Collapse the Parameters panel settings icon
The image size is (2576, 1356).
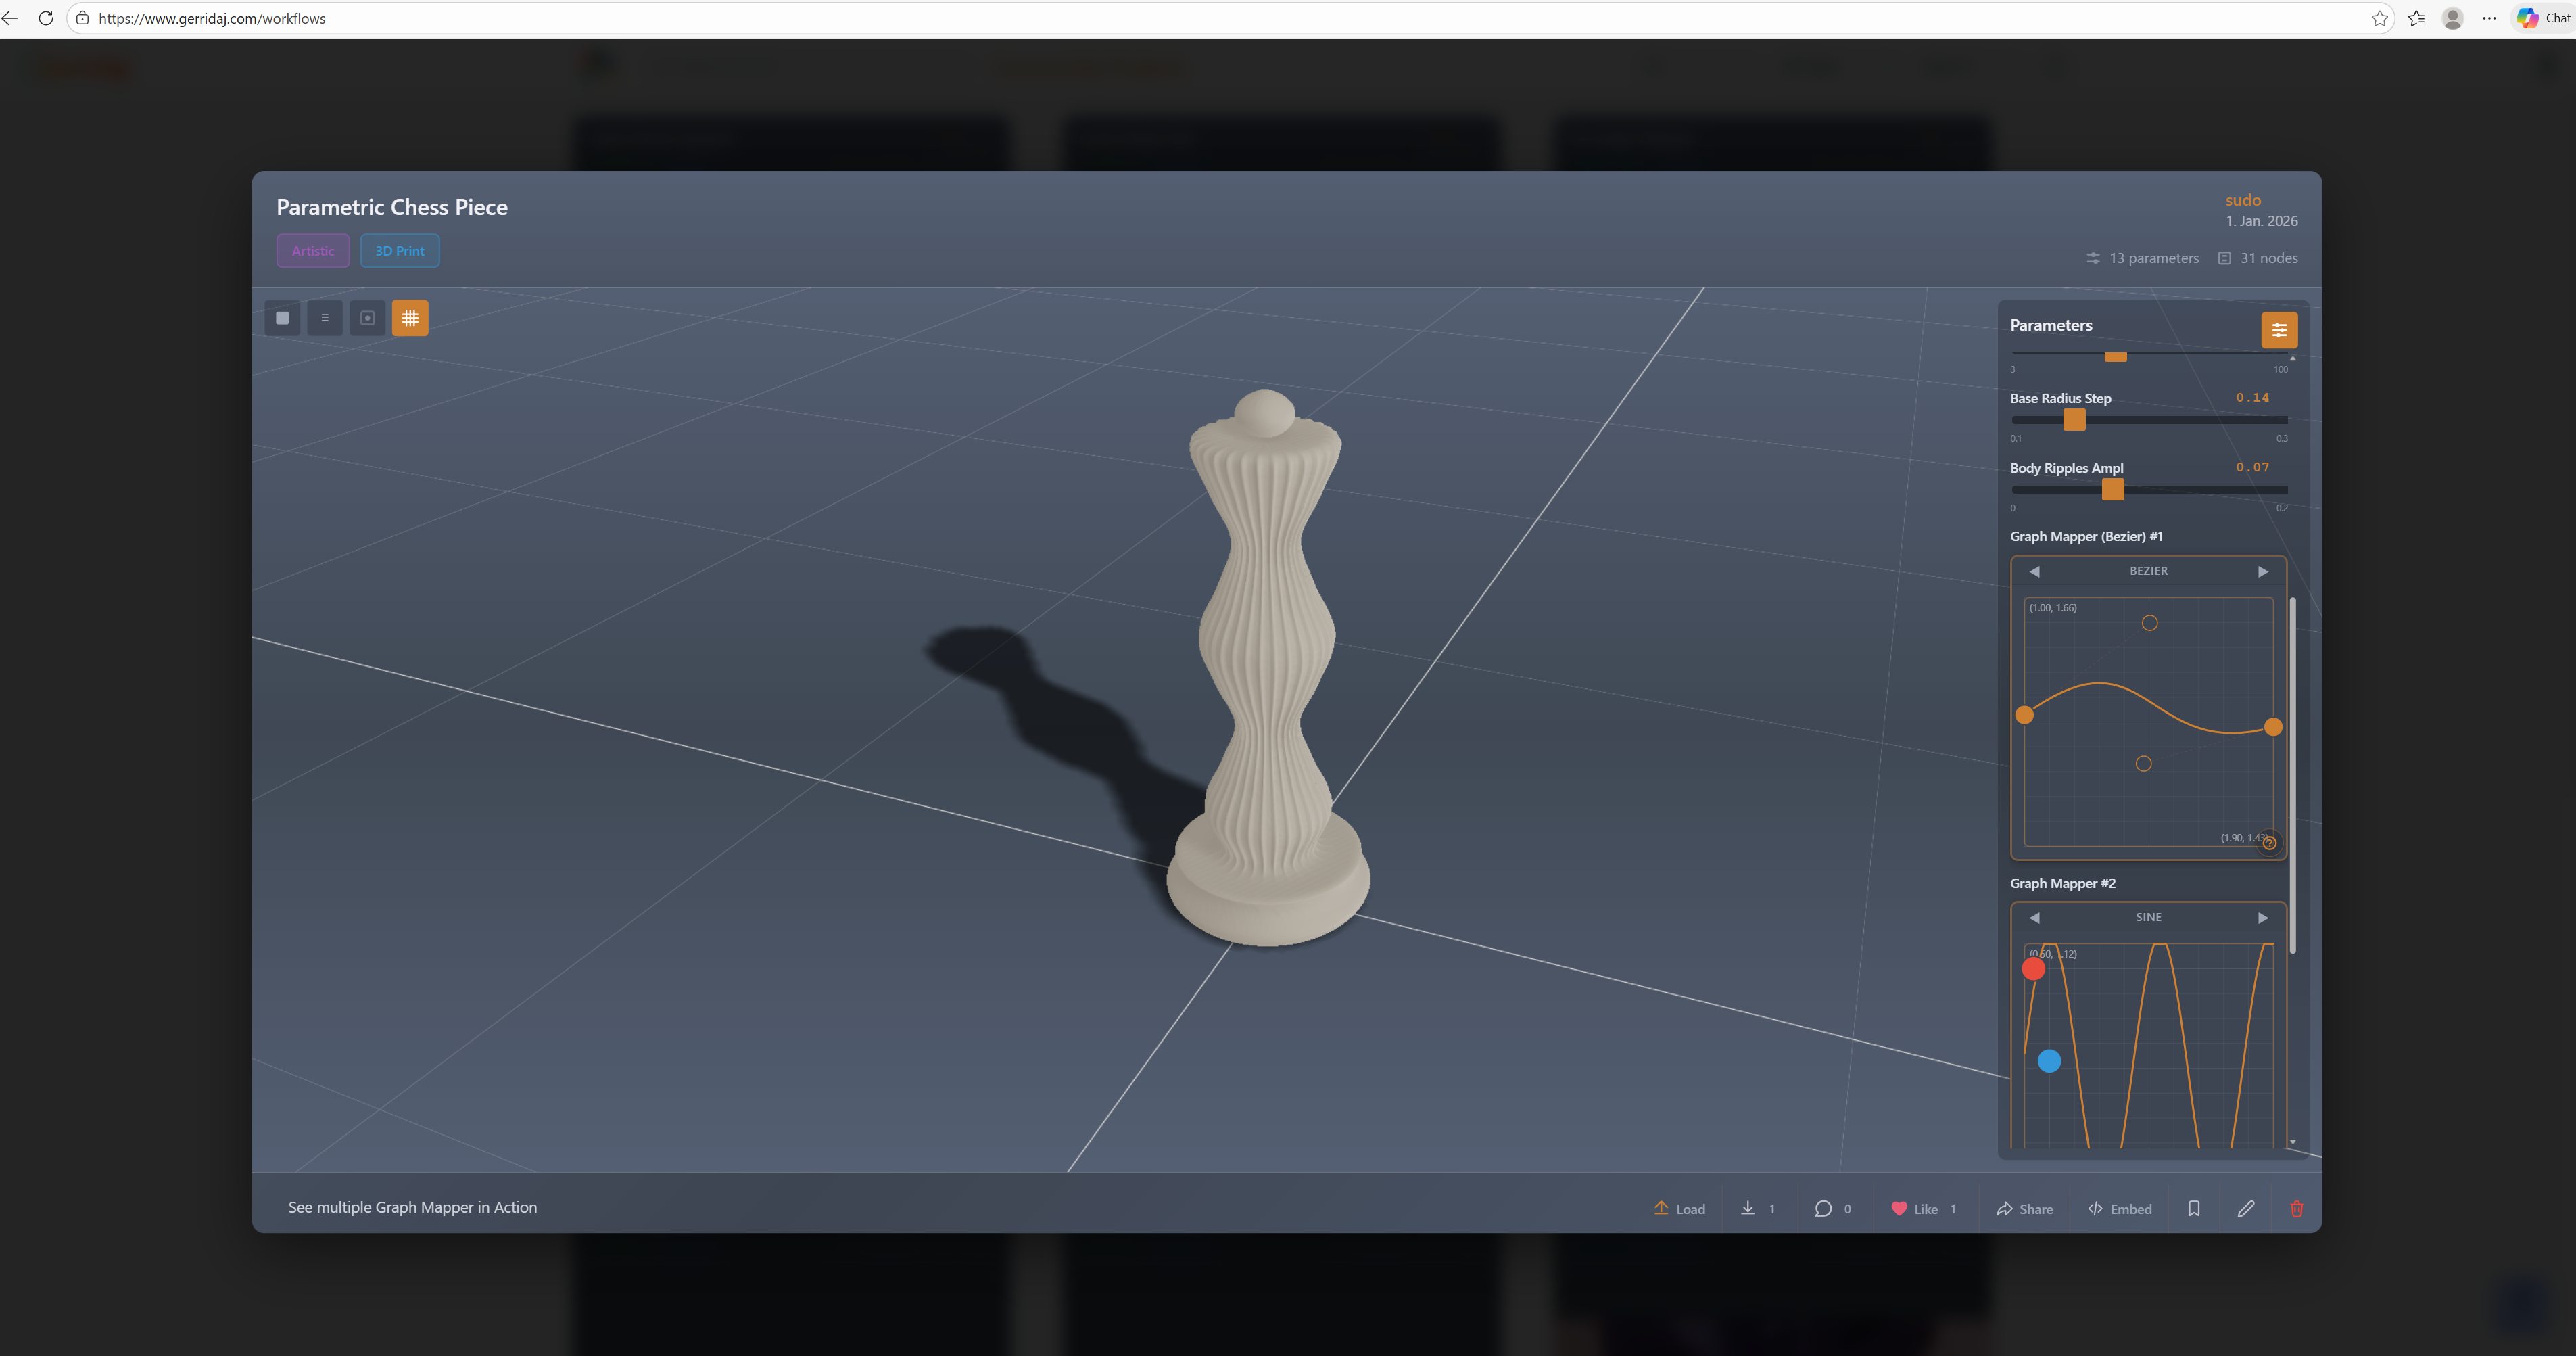pyautogui.click(x=2279, y=330)
